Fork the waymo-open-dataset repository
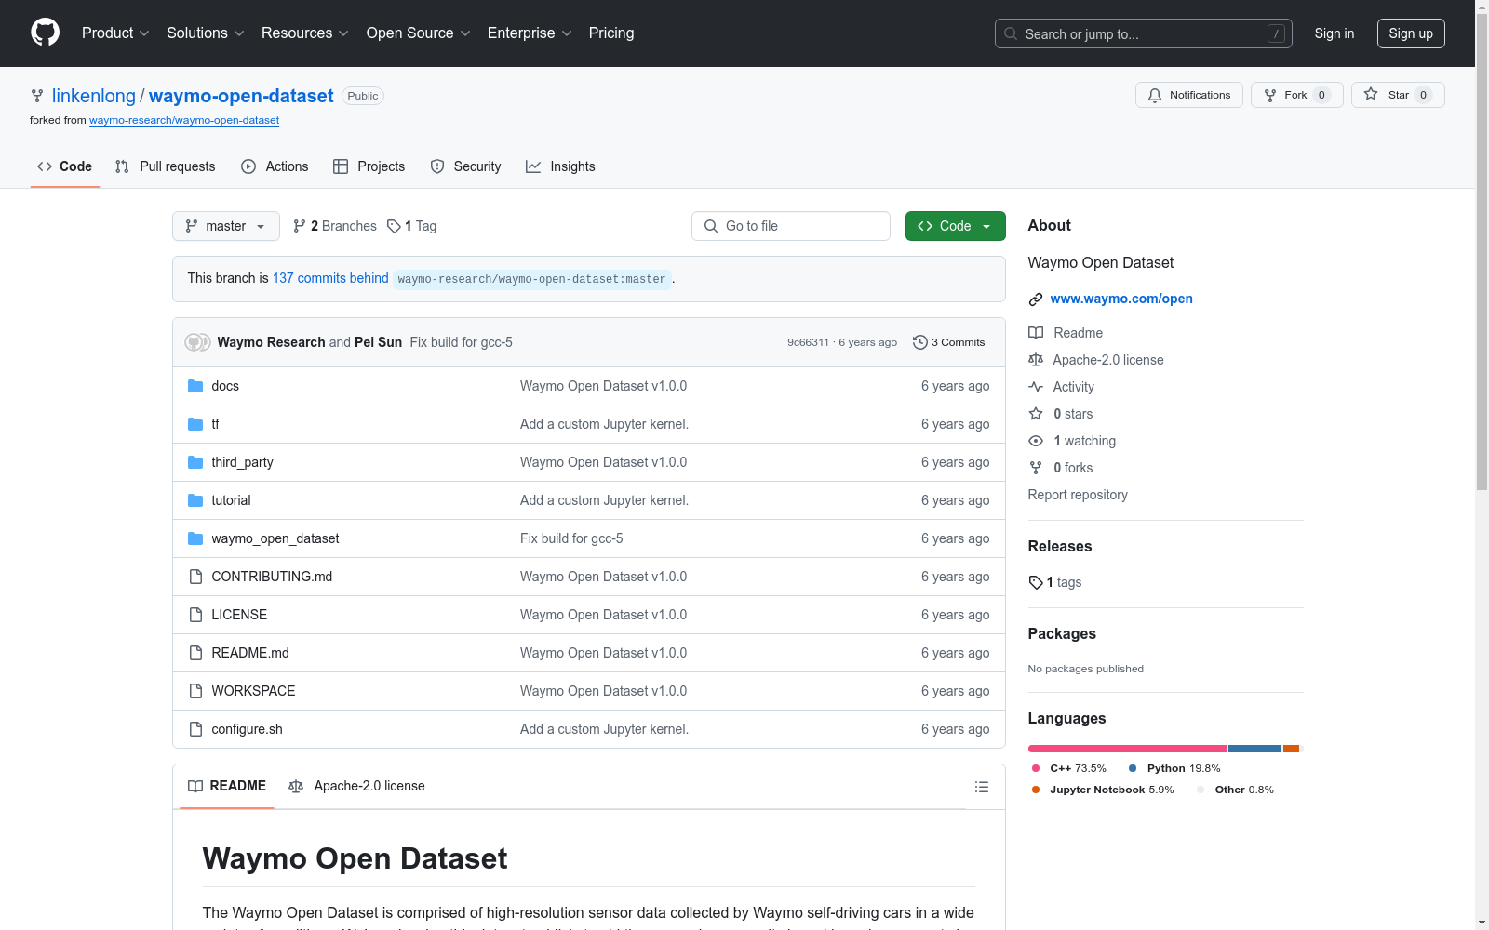Image resolution: width=1489 pixels, height=930 pixels. click(x=1296, y=95)
